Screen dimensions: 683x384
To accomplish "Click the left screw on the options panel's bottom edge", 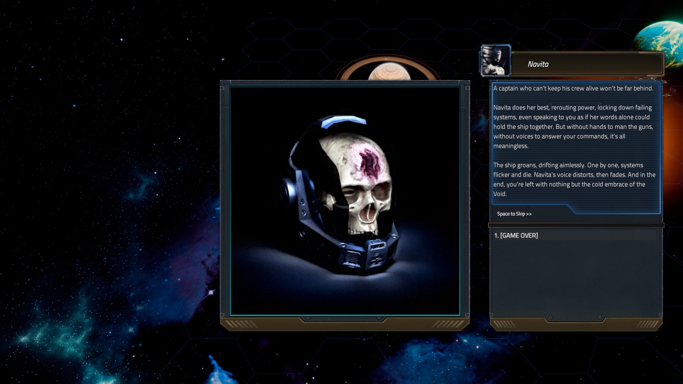I will click(x=550, y=317).
